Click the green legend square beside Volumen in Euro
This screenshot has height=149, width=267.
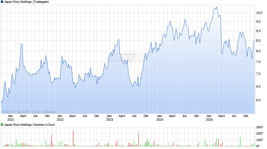(2, 125)
